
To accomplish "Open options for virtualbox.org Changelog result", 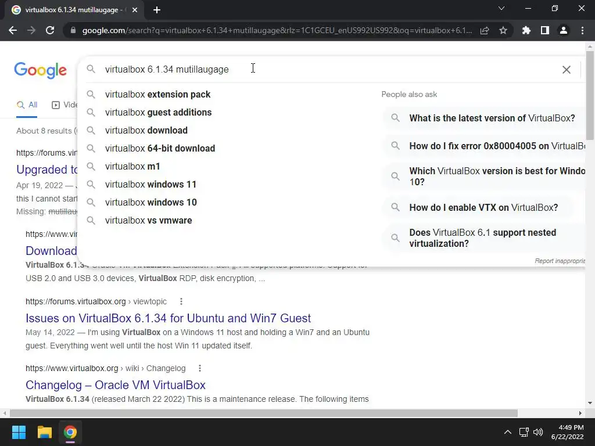I will [x=200, y=368].
